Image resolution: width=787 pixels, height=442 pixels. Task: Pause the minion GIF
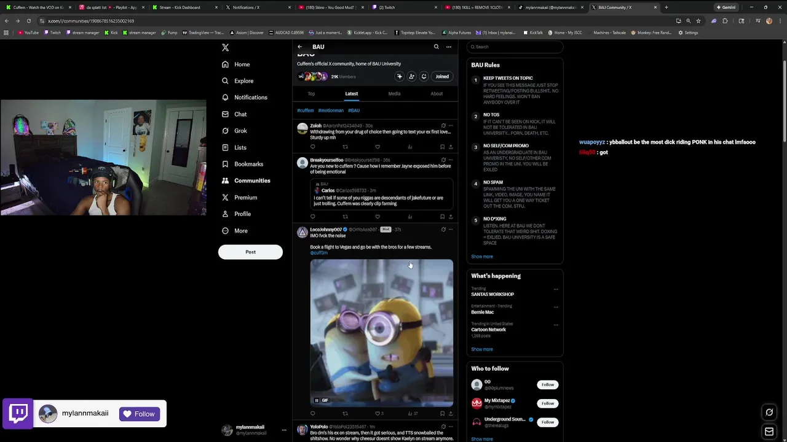(317, 400)
